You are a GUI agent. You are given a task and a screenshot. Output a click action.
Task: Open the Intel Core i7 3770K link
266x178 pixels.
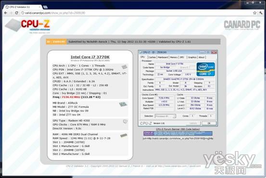pyautogui.click(x=90, y=57)
